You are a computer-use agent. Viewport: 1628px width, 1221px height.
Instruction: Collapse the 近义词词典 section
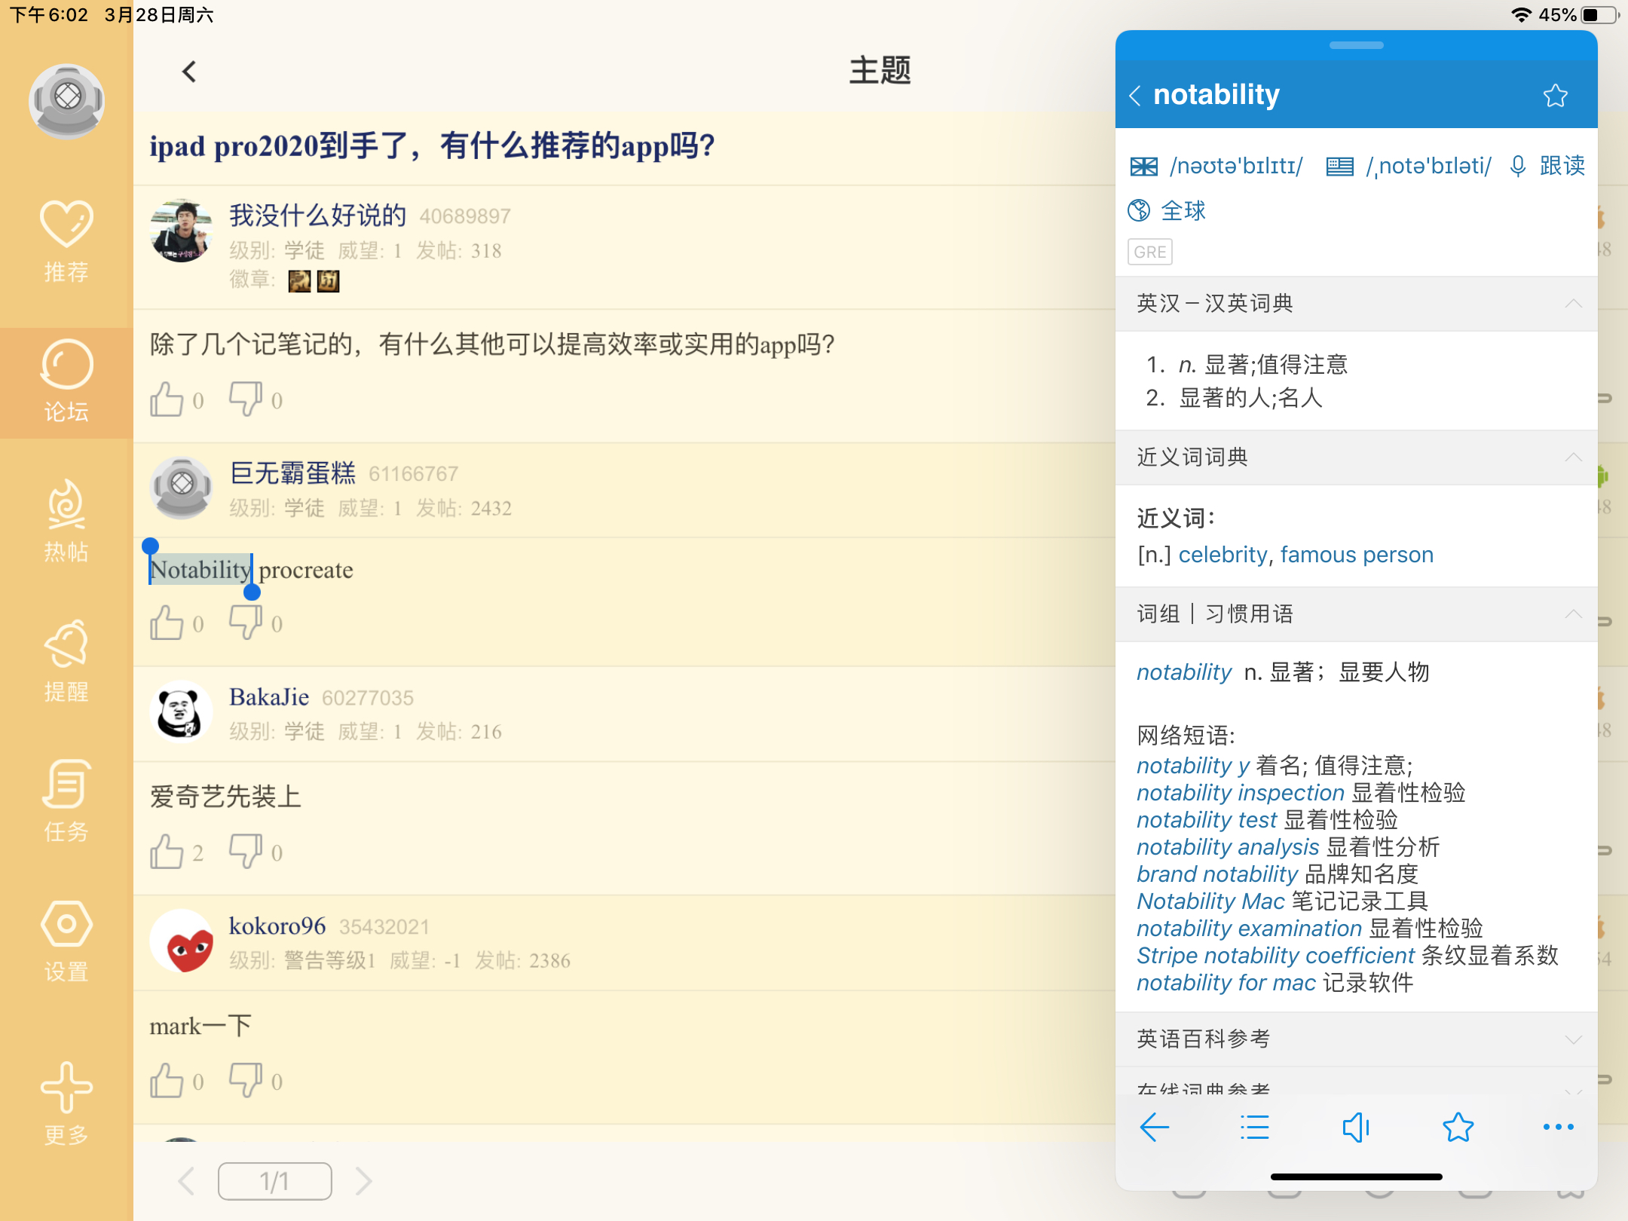pos(1573,457)
